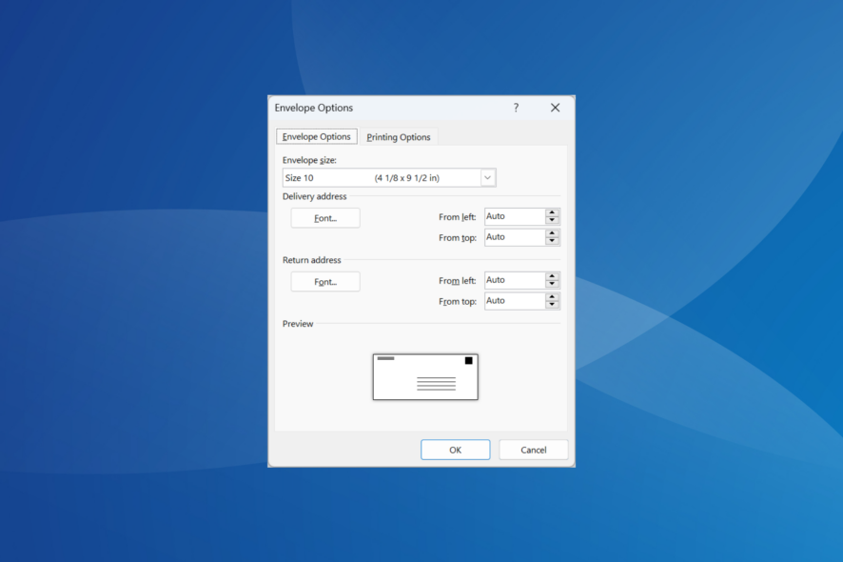The image size is (843, 562).
Task: Close the Envelope Options dialog
Action: [x=555, y=108]
